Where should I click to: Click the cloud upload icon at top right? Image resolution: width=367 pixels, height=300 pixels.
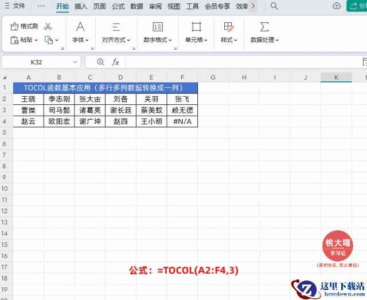tap(337, 6)
